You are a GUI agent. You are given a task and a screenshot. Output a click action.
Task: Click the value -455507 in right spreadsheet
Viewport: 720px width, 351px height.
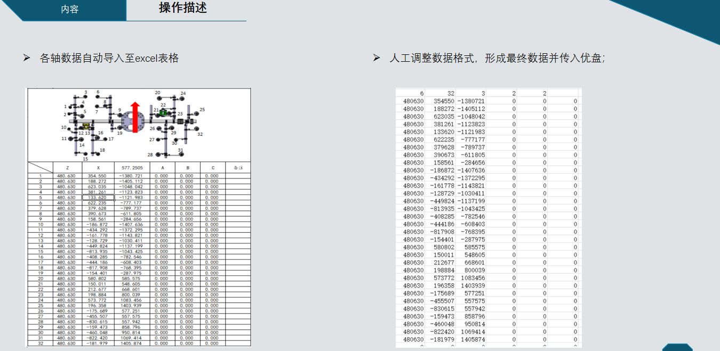click(x=443, y=301)
